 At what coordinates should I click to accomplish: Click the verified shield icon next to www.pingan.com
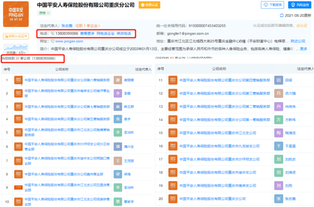pyautogui.click(x=52, y=41)
